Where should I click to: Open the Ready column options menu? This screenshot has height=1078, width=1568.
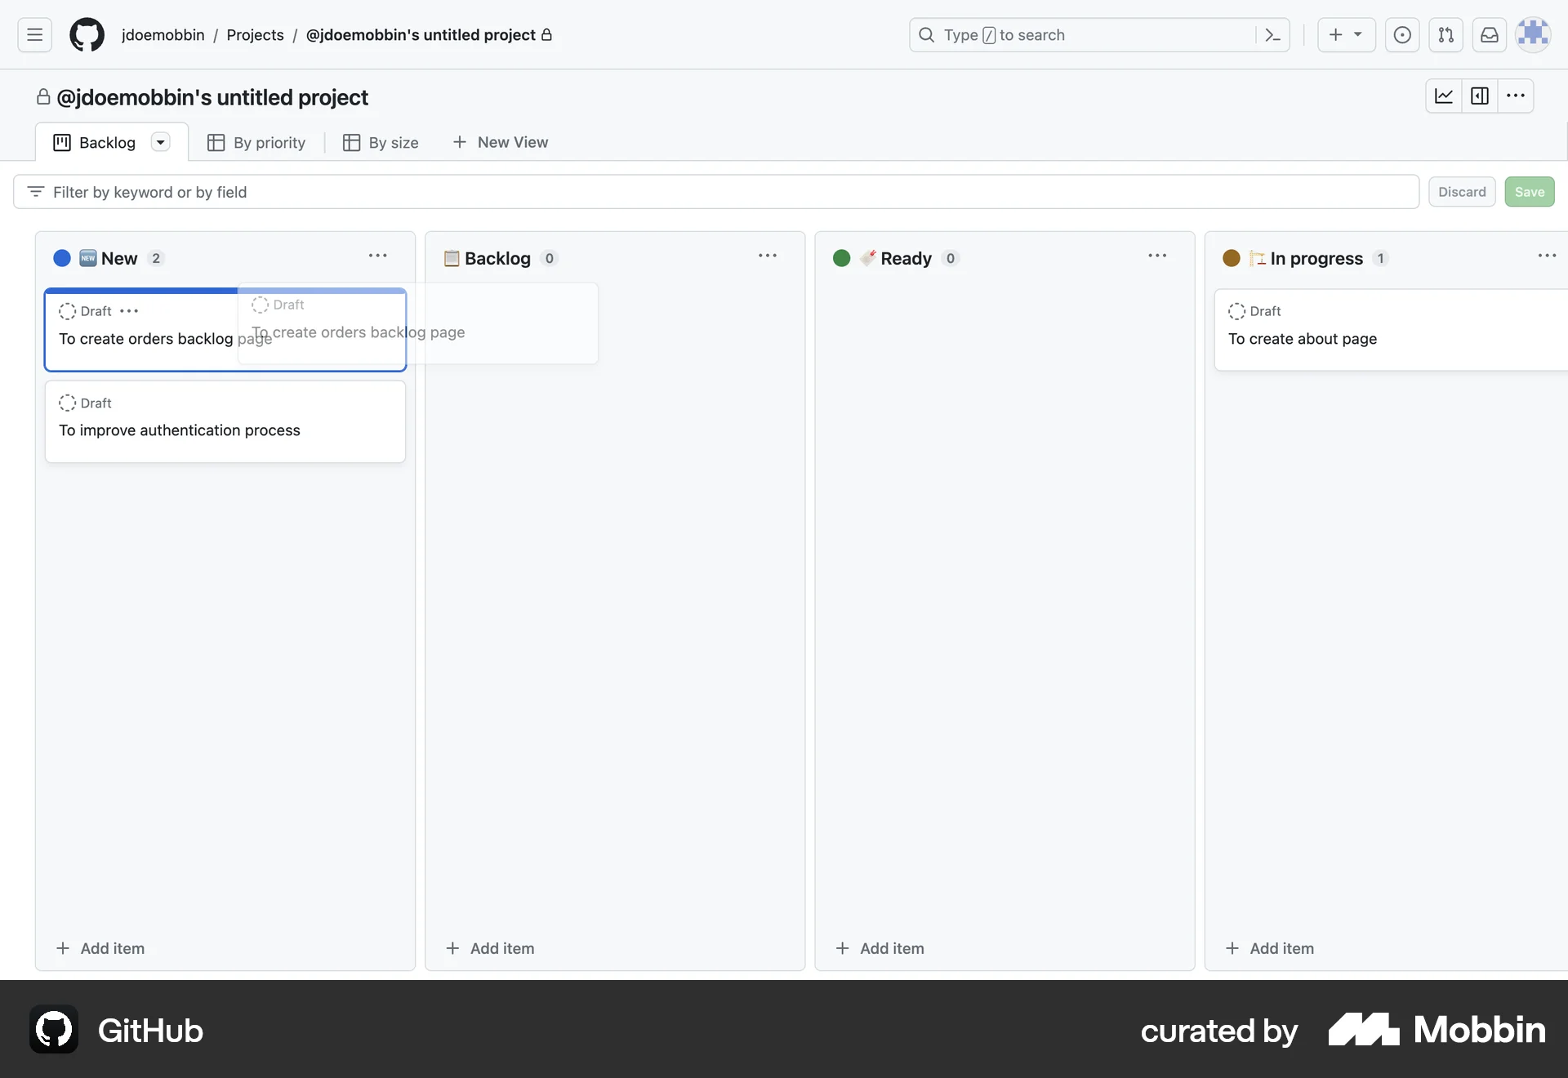pyautogui.click(x=1157, y=256)
